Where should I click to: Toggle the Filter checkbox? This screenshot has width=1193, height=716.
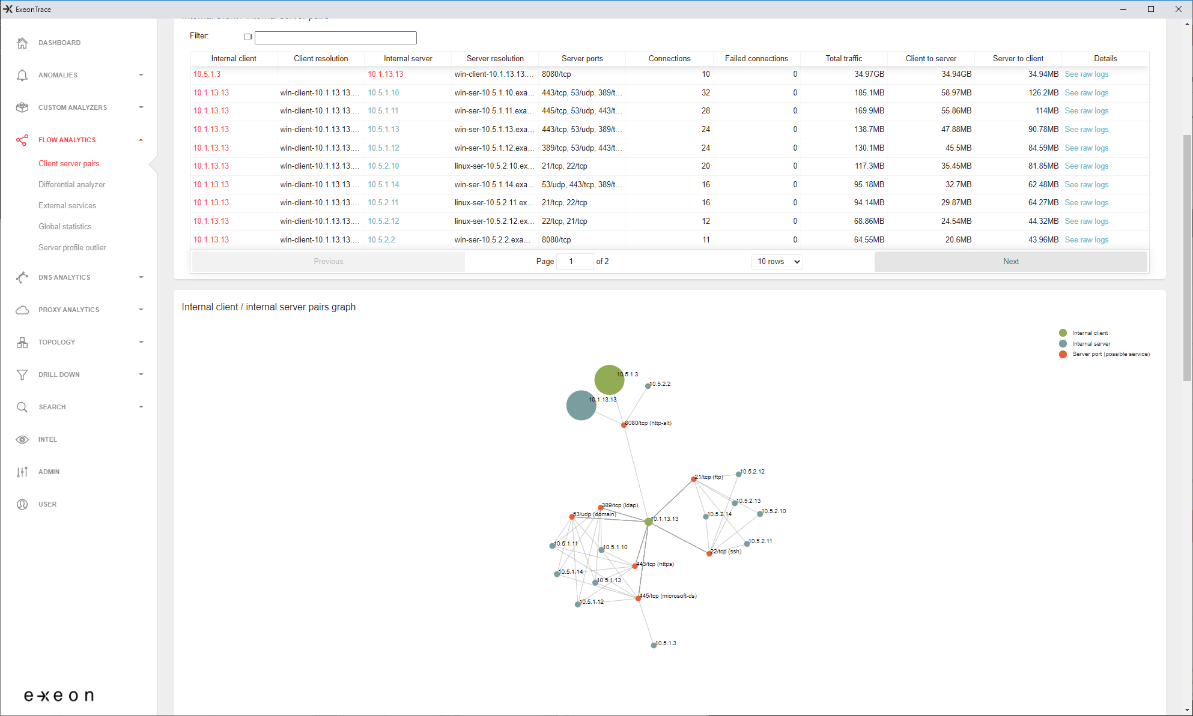(x=247, y=37)
